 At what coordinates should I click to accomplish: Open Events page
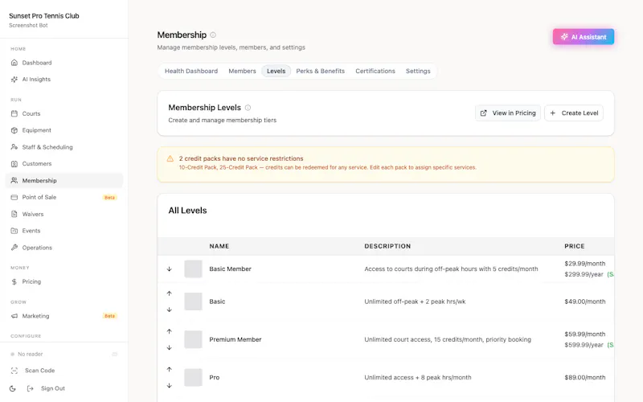(64, 231)
